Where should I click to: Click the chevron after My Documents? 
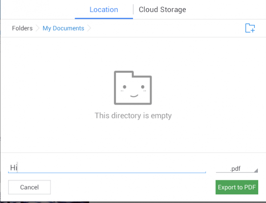pos(89,28)
